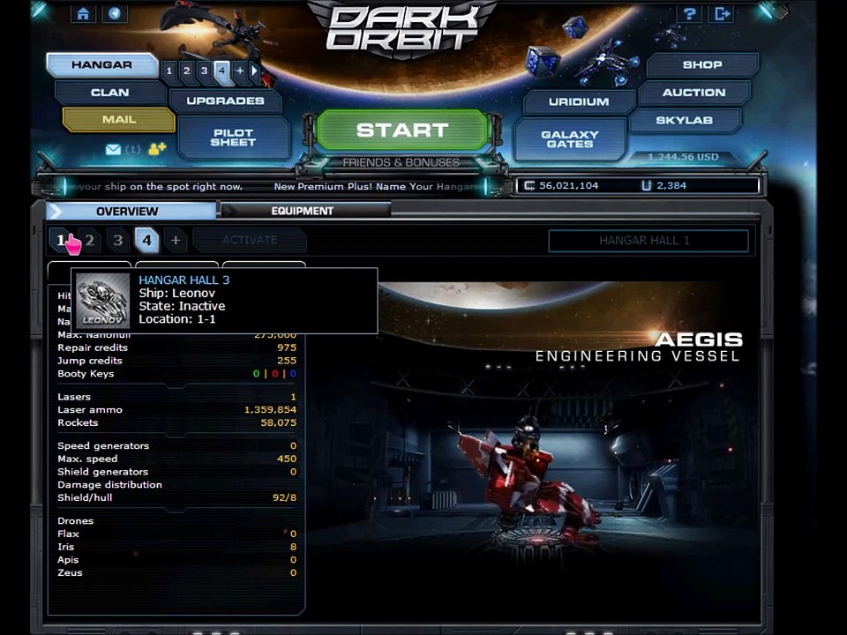Open the mail envelope icon
This screenshot has width=847, height=635.
(114, 149)
